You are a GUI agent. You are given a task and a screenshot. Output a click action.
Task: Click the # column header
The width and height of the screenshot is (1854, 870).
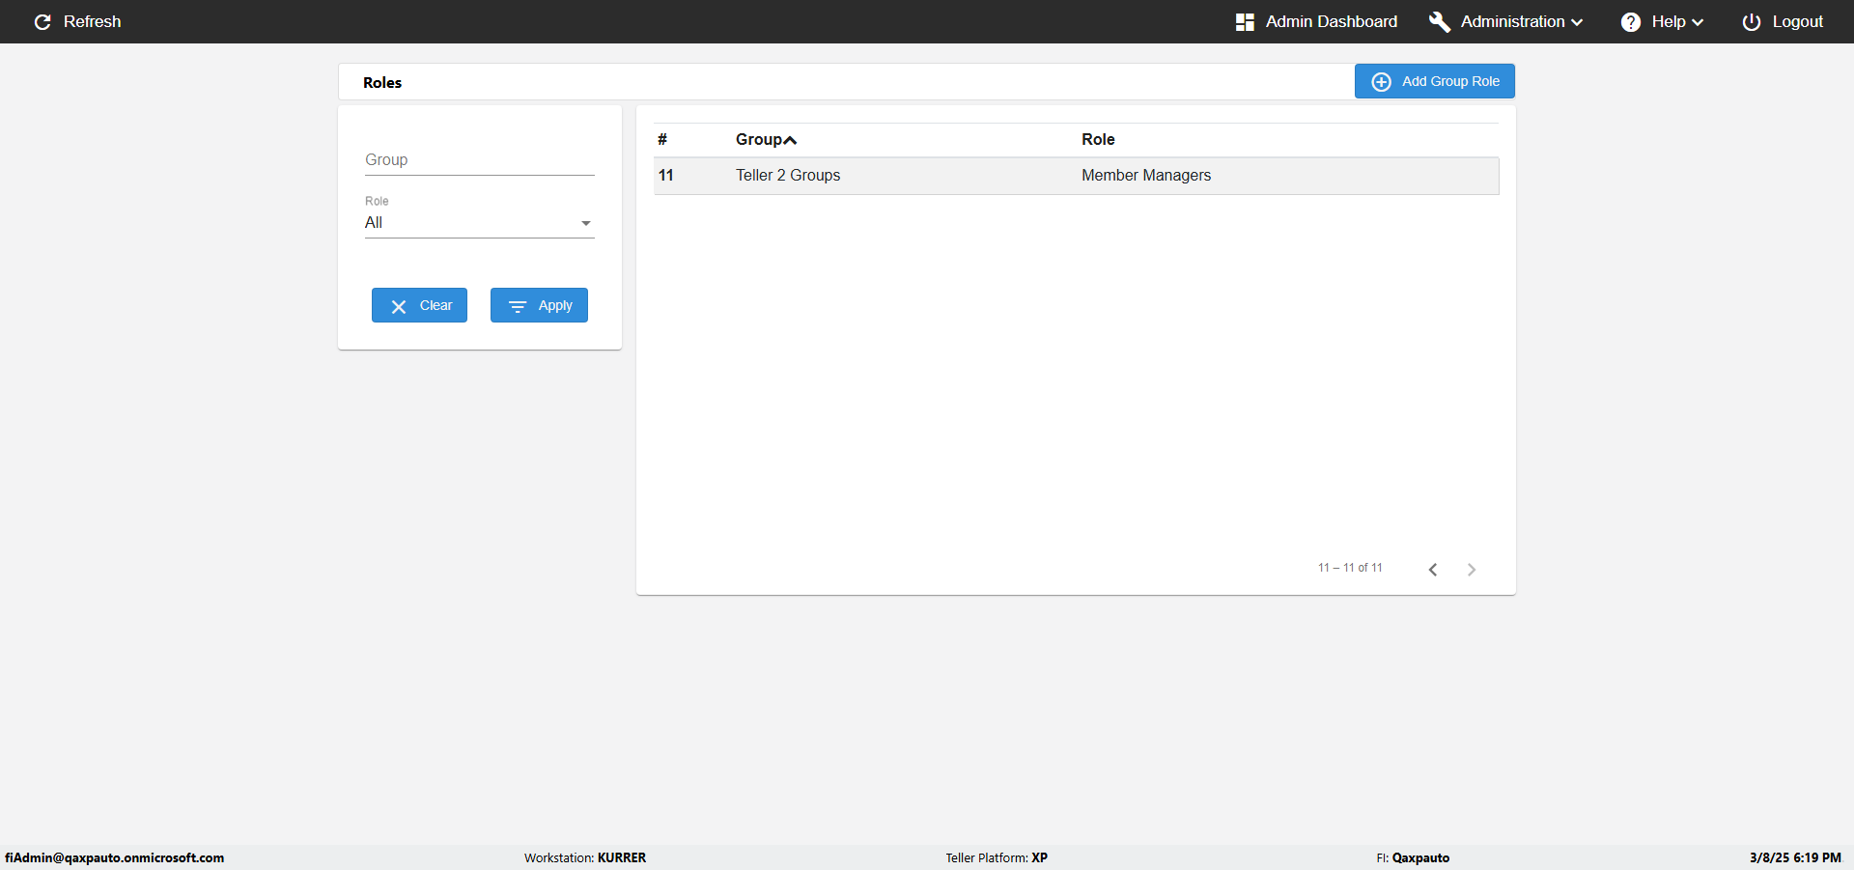tap(662, 139)
